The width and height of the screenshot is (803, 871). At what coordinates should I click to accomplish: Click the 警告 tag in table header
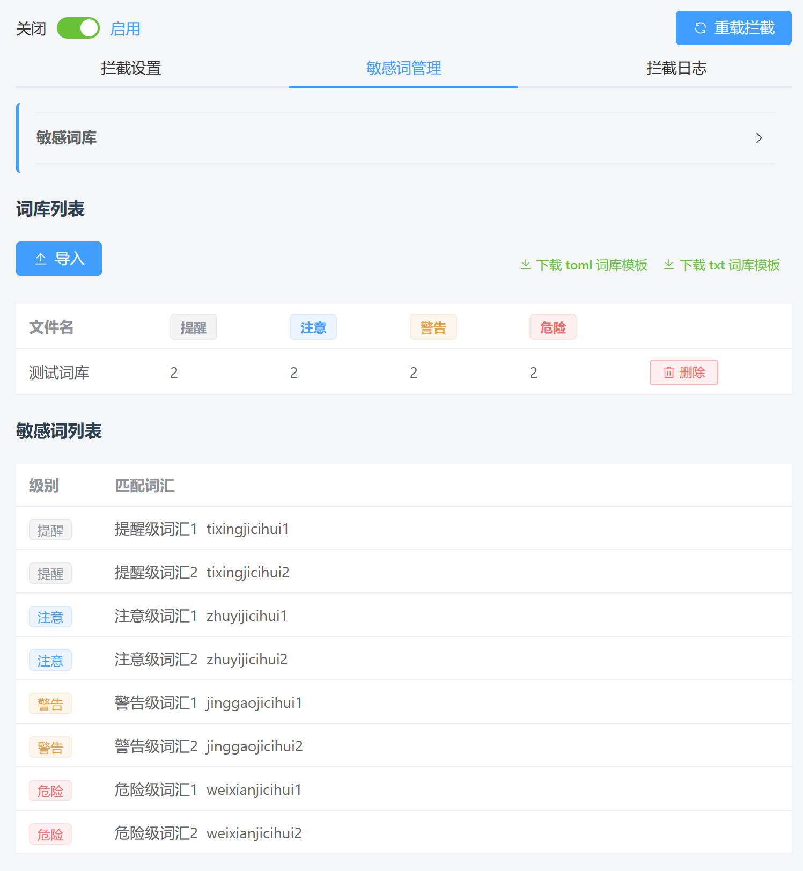click(433, 327)
